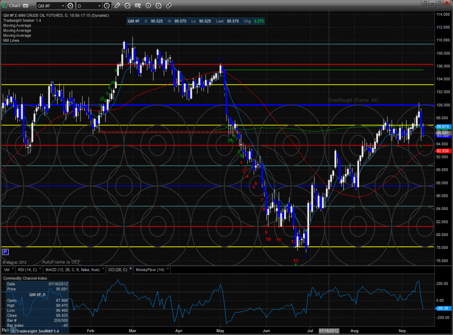Image resolution: width=453 pixels, height=335 pixels.
Task: Click the symbol settings gear icon
Action: [x=70, y=6]
